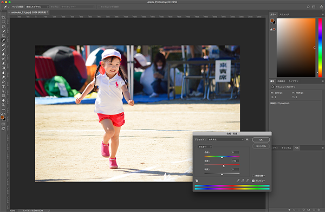Click the hue slider handle

(222, 157)
